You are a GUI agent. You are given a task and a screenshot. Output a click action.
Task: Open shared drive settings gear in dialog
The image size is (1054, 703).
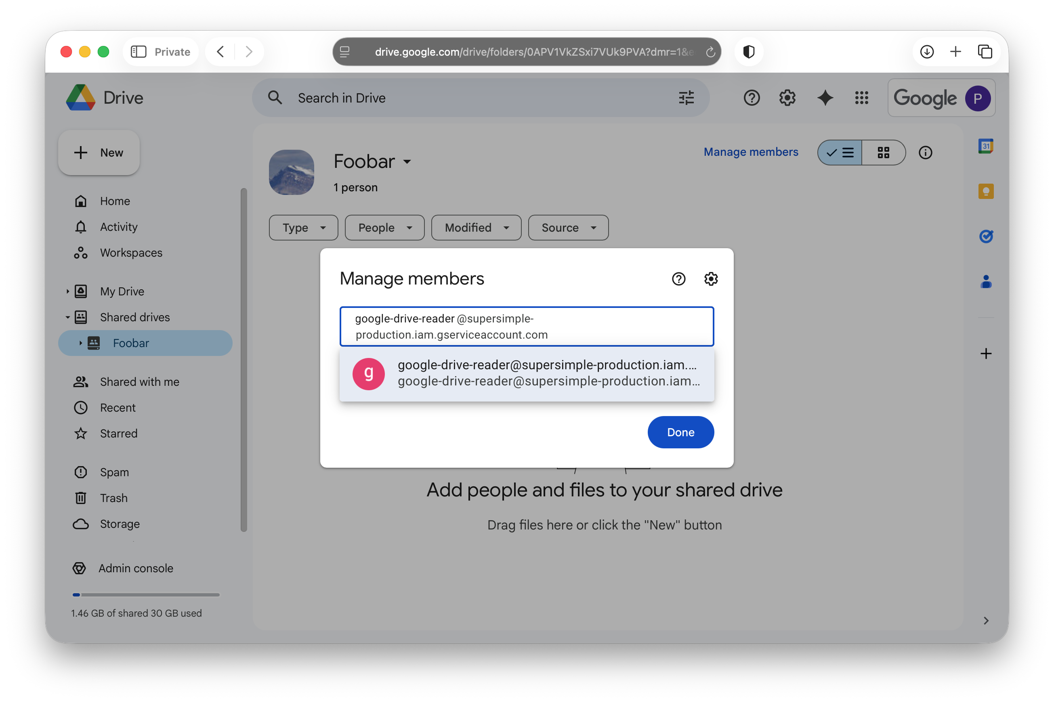(710, 279)
